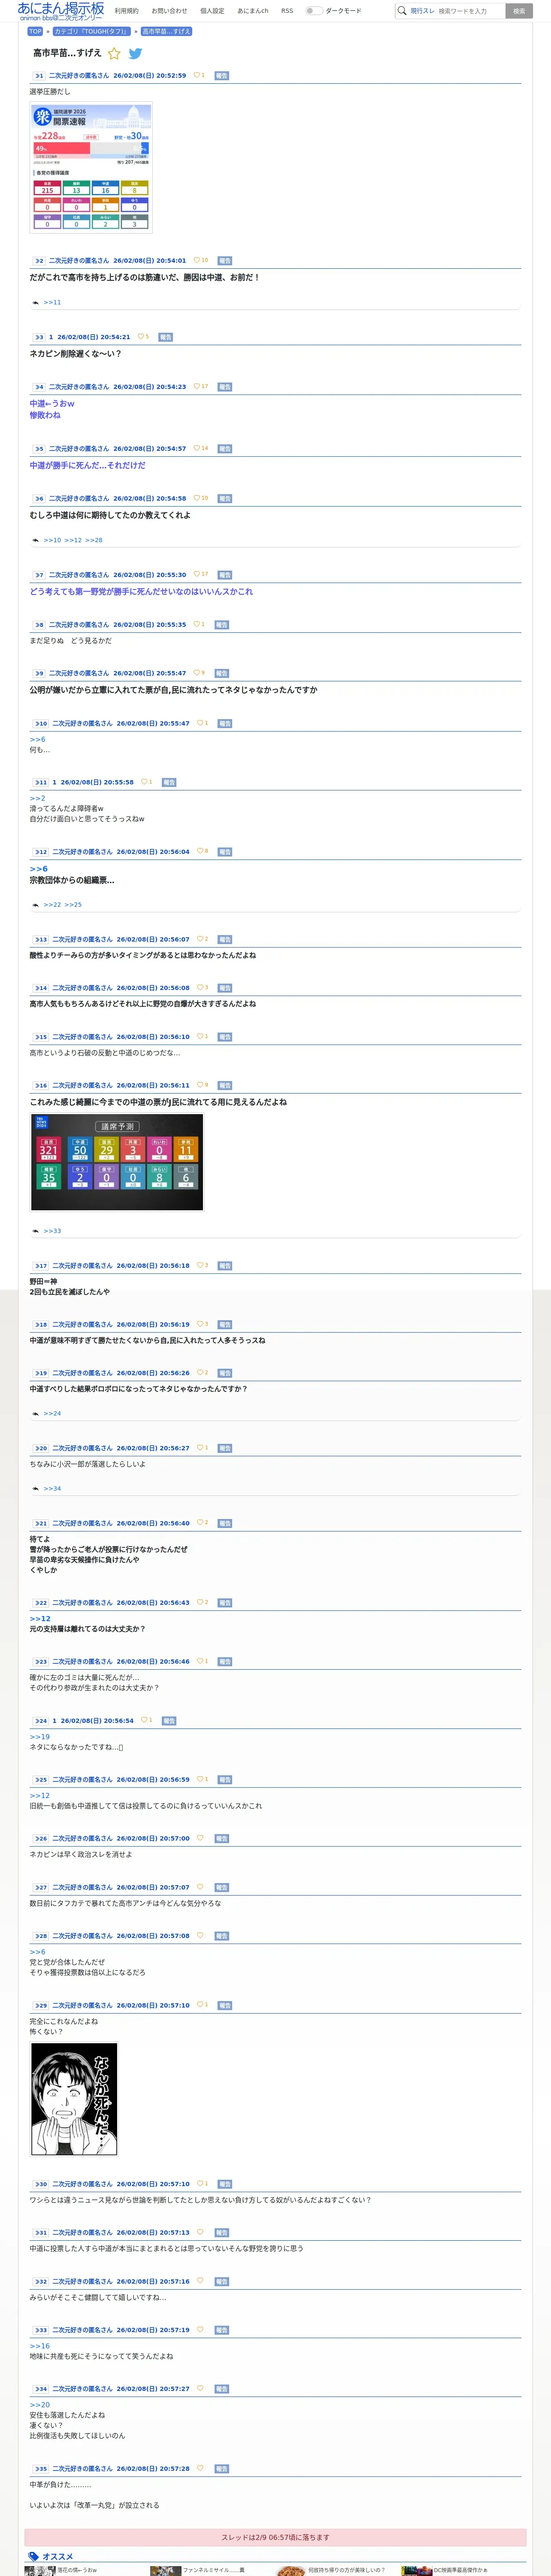The width and height of the screenshot is (551, 2576).
Task: Tap the heart icon on post 12
Action: pyautogui.click(x=199, y=851)
